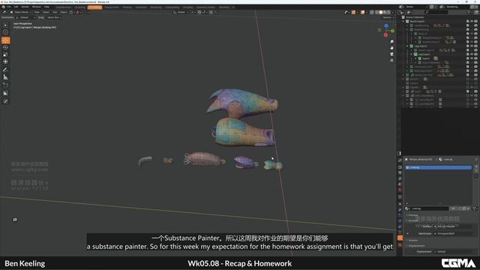
Task: Open the Help menu
Action: pyautogui.click(x=46, y=7)
